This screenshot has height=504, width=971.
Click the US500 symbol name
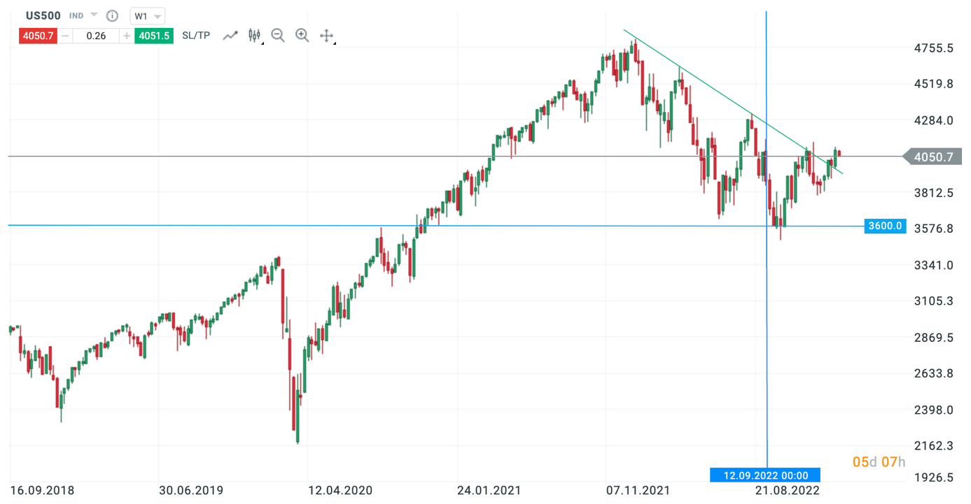pos(43,15)
